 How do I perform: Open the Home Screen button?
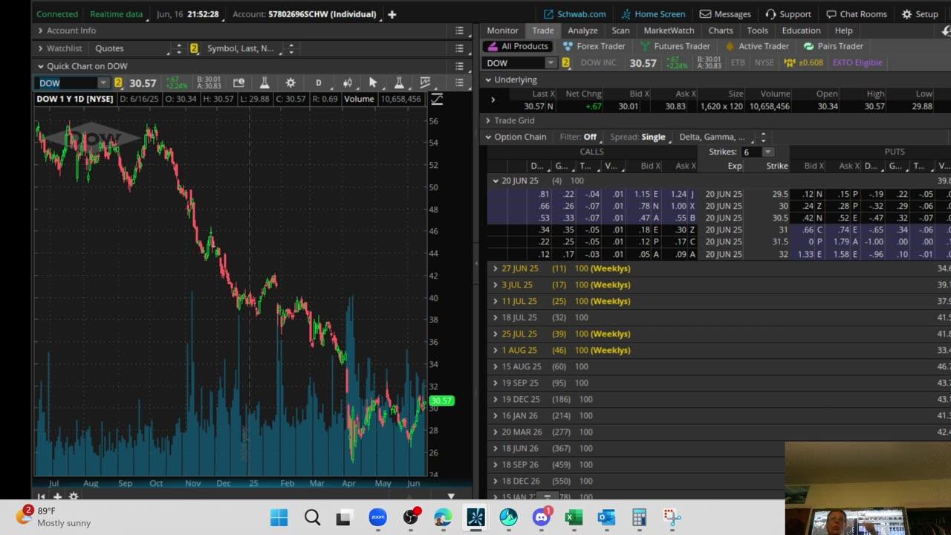pyautogui.click(x=653, y=14)
